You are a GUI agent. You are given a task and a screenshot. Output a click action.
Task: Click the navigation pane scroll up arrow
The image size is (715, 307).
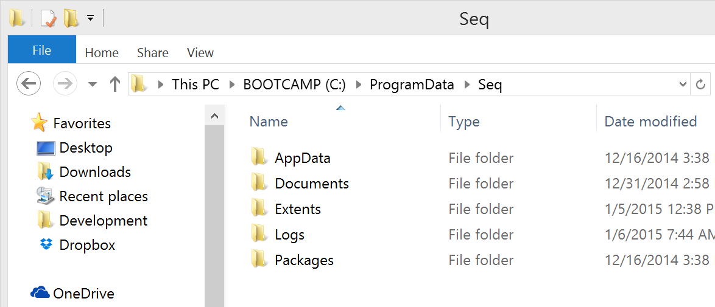(215, 116)
